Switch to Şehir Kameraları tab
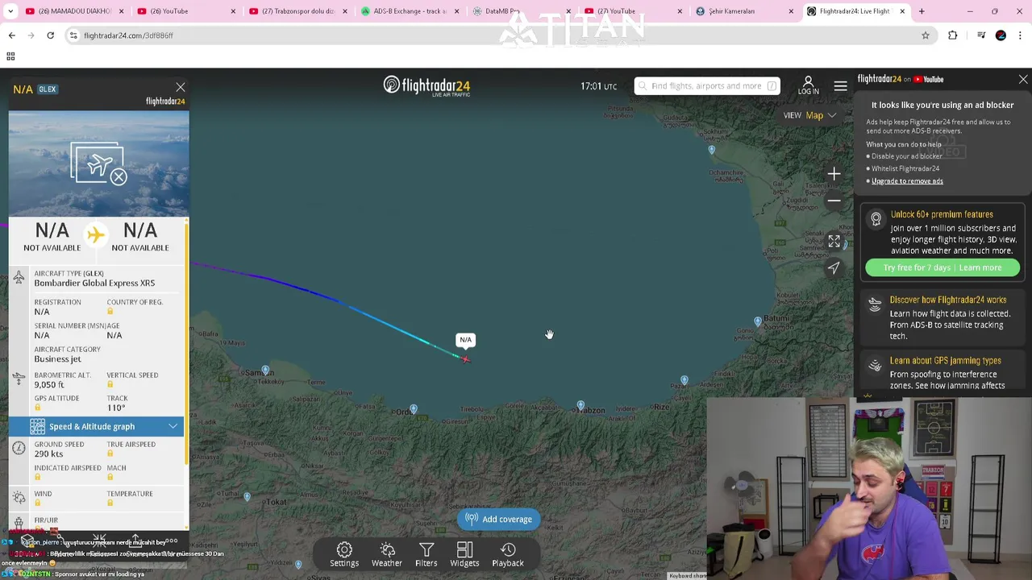Screen dimensions: 1032x580 [742, 11]
